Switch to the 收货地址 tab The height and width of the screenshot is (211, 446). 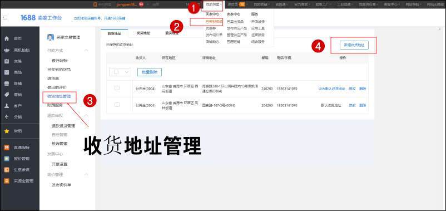point(114,33)
